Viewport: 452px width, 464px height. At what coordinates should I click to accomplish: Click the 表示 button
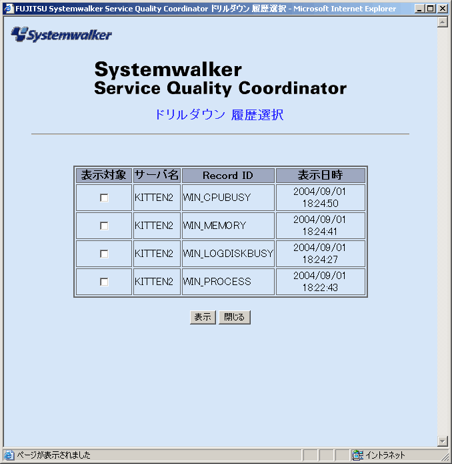pos(203,317)
